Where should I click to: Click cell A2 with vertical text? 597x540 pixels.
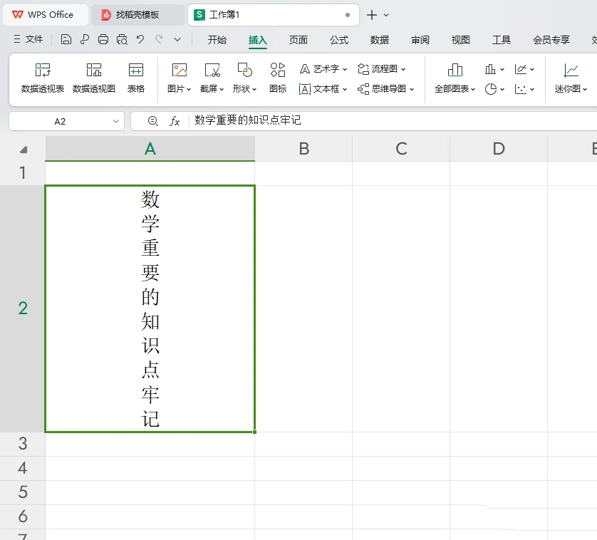150,309
